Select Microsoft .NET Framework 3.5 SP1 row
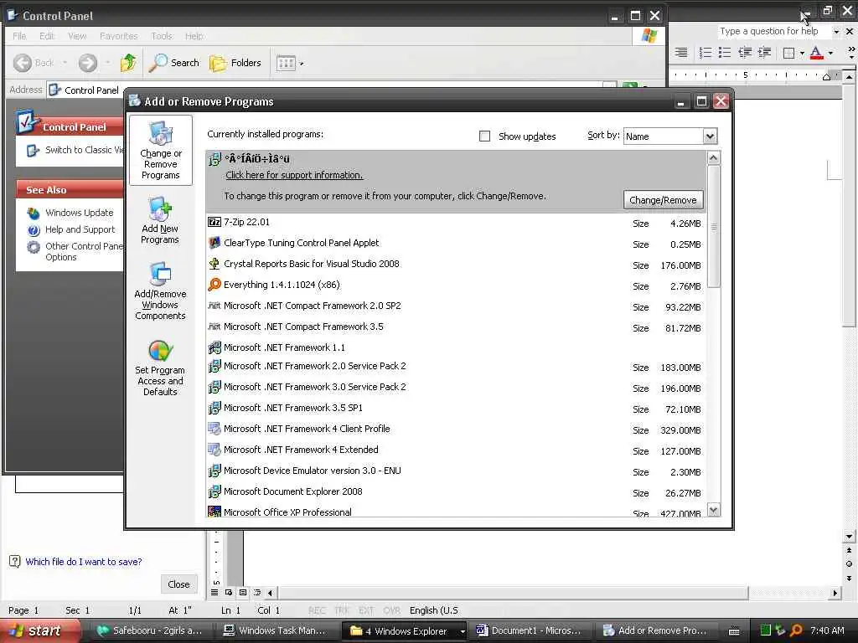Screen dimensions: 858x643 click(x=456, y=409)
